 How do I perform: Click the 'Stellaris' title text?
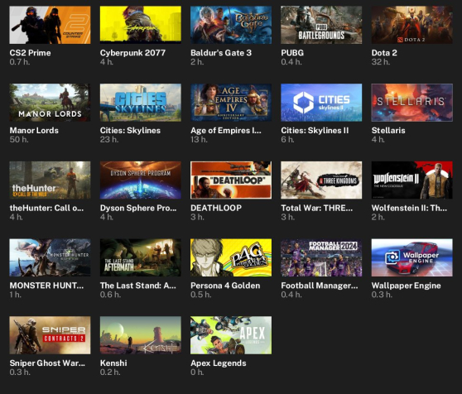[x=388, y=130]
